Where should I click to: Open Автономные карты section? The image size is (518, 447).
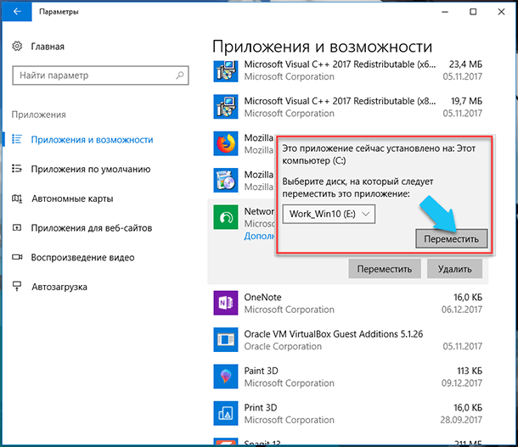tap(72, 198)
